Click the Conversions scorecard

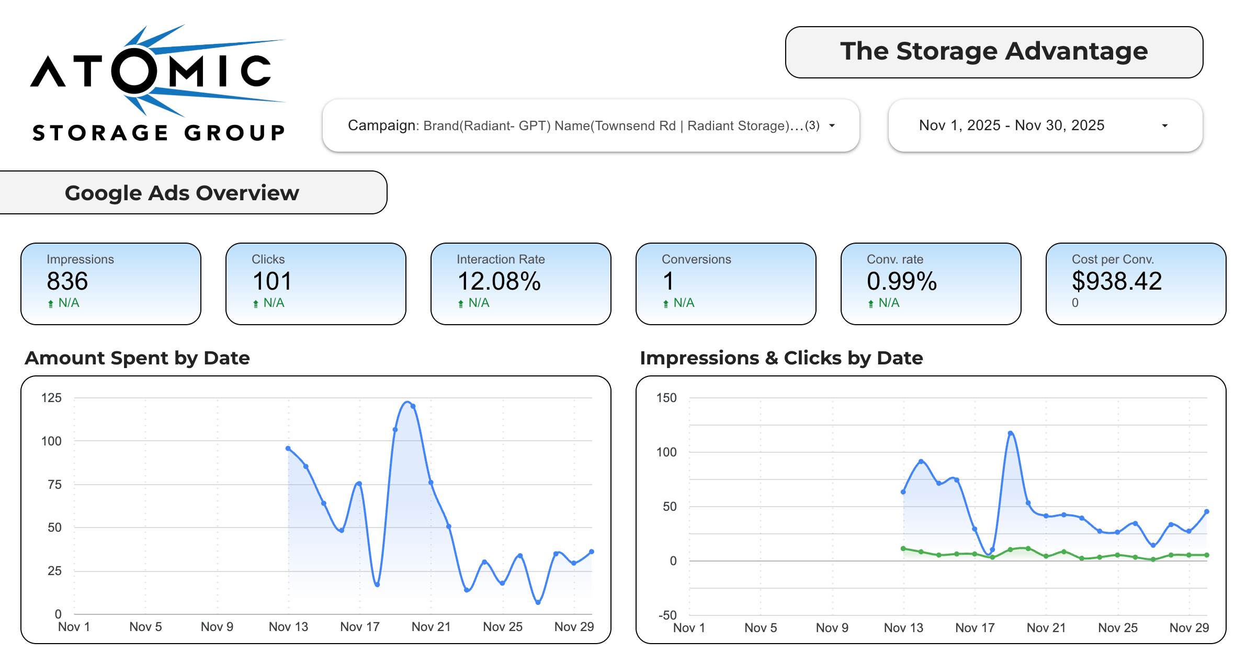(726, 283)
